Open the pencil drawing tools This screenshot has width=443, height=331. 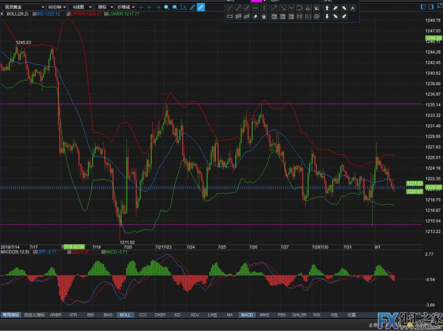192,7
